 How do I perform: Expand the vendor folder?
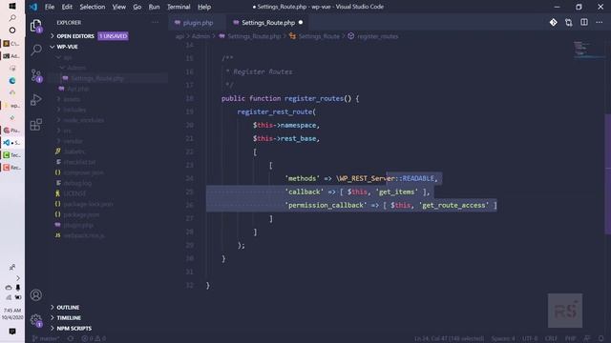click(x=73, y=141)
